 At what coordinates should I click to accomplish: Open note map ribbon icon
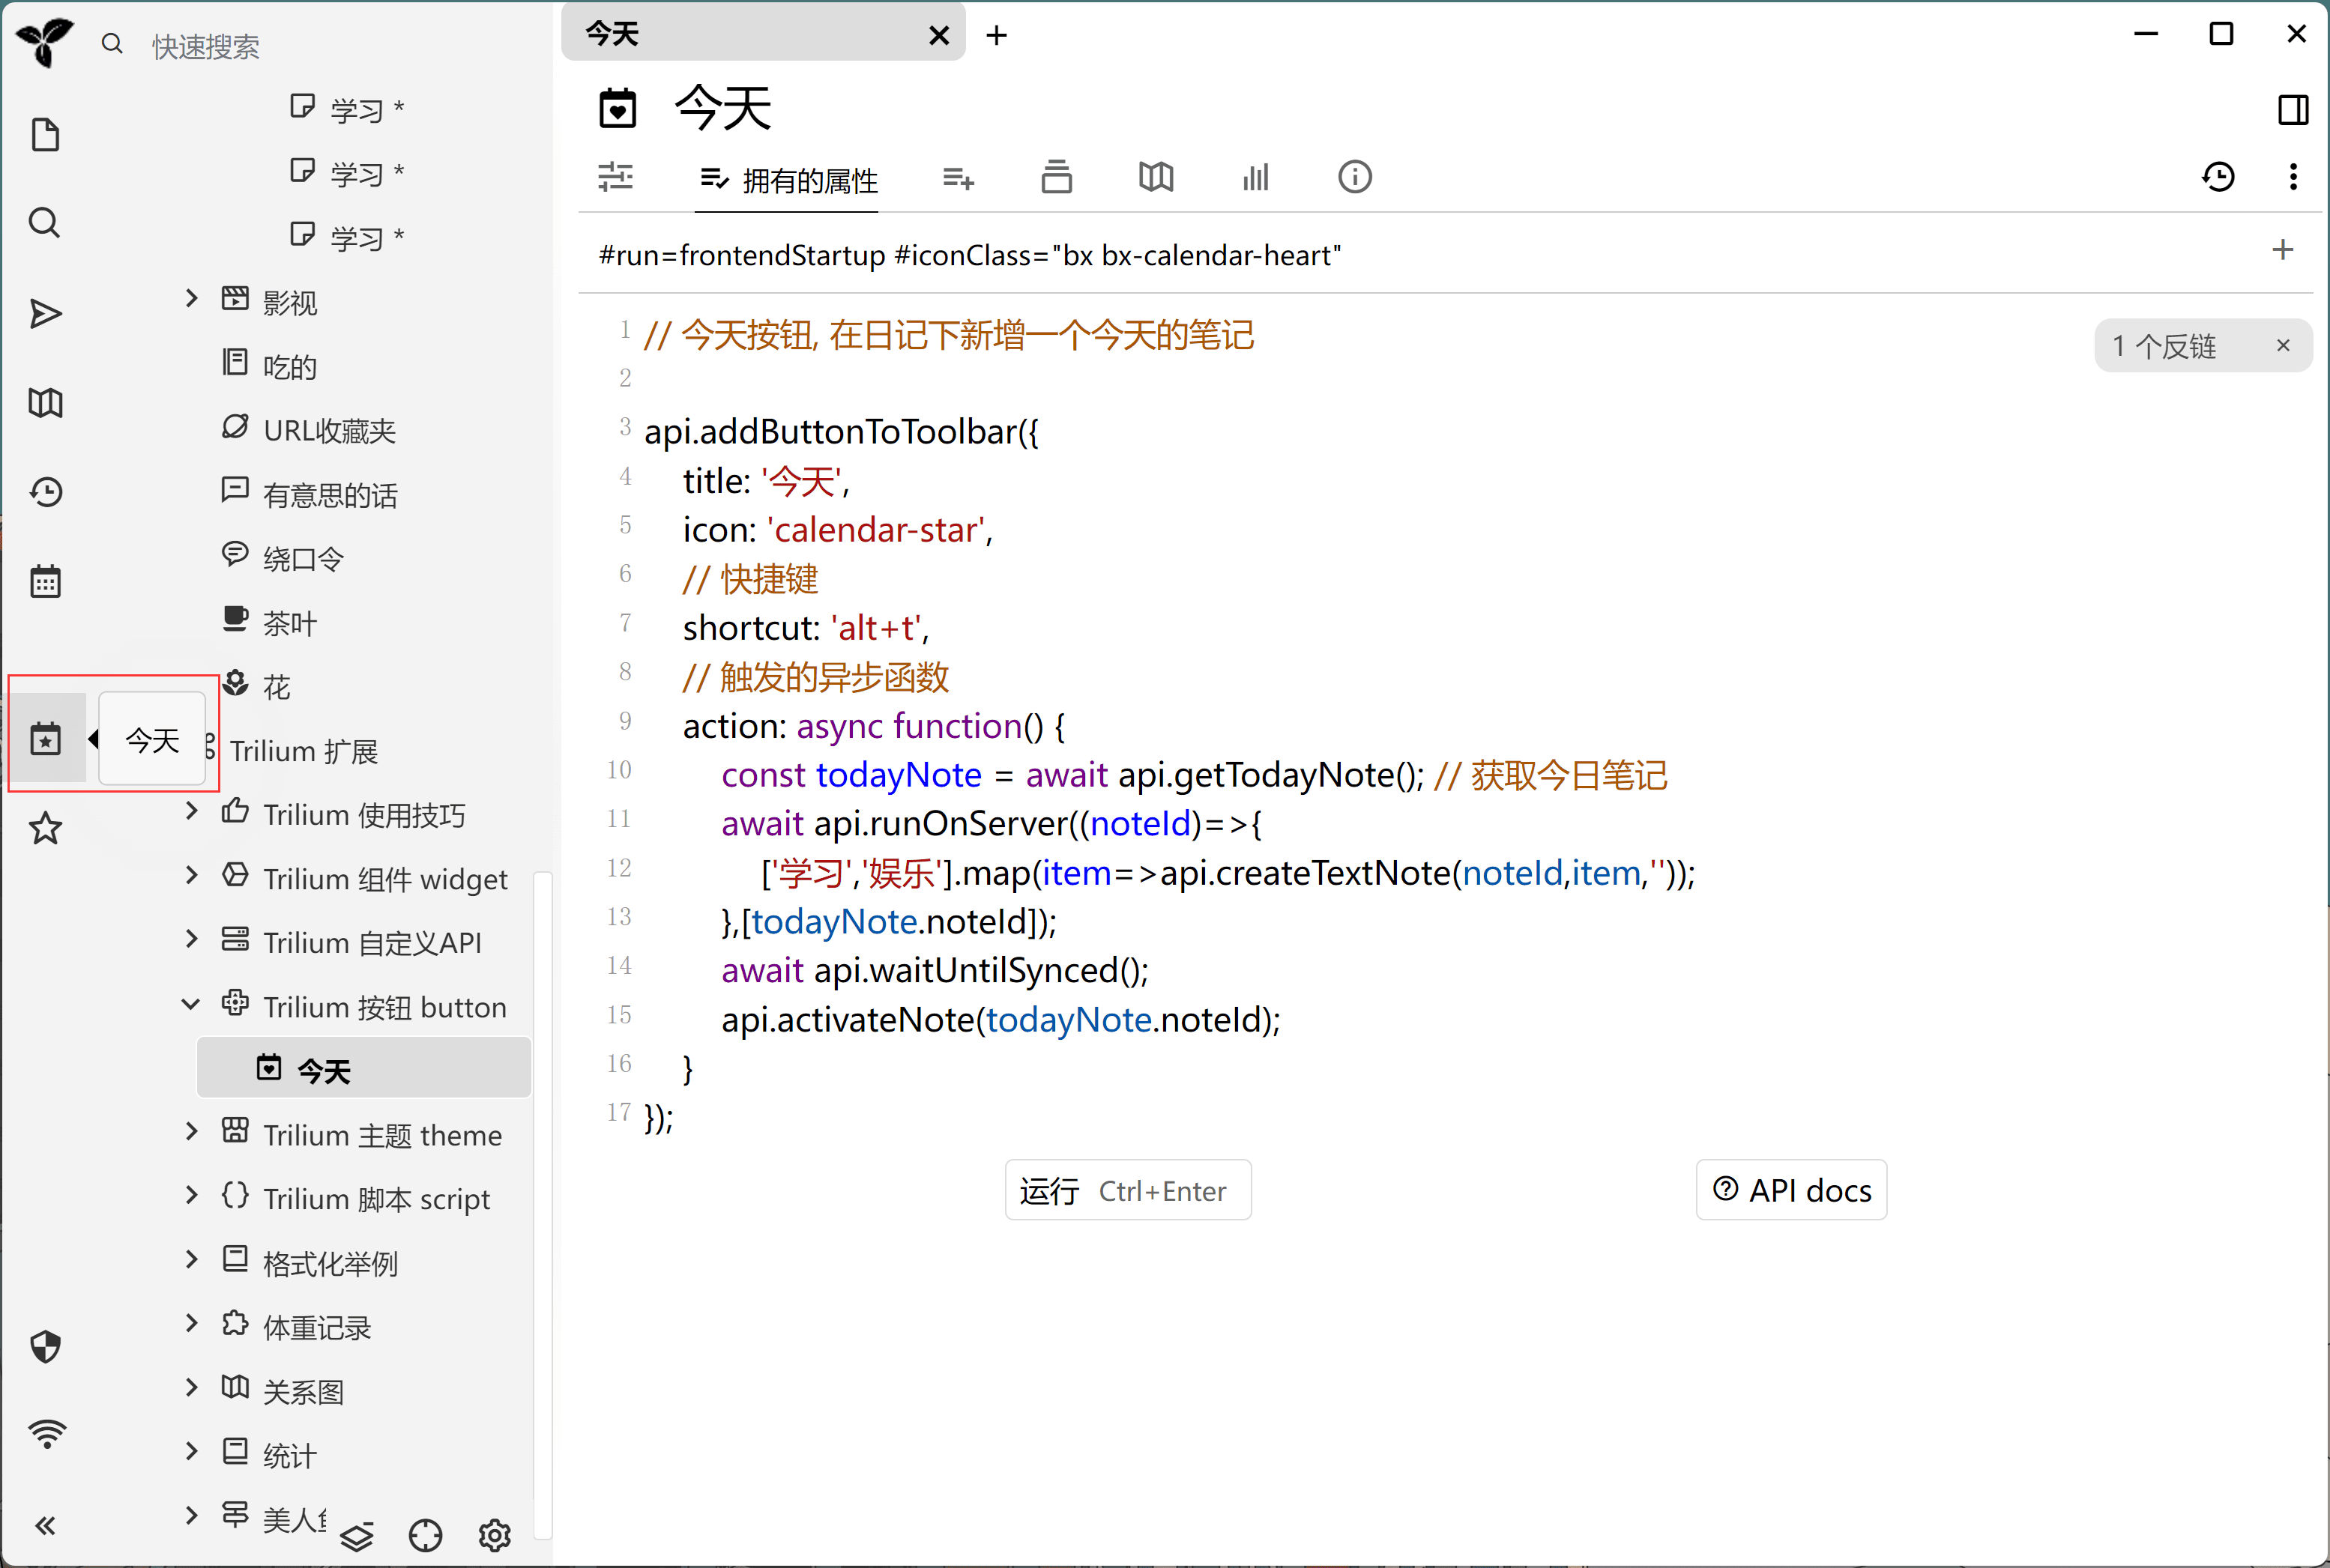1156,177
